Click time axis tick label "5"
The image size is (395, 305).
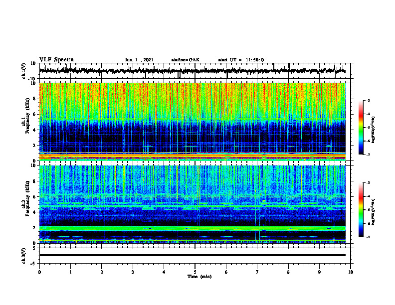[195, 272]
